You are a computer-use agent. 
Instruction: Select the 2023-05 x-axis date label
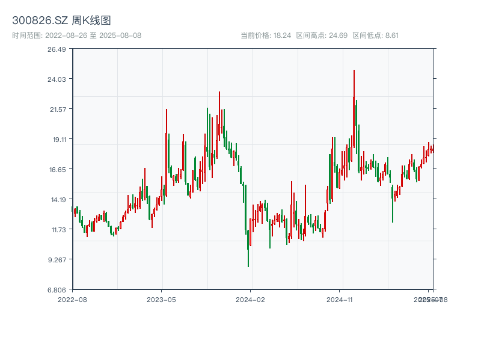tap(162, 299)
